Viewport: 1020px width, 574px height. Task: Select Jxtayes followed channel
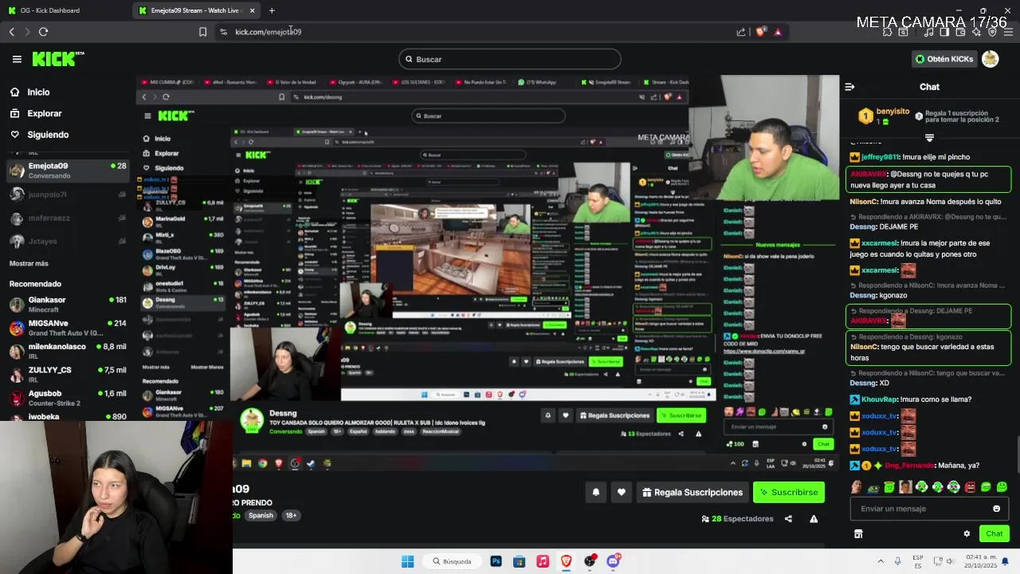(x=67, y=241)
